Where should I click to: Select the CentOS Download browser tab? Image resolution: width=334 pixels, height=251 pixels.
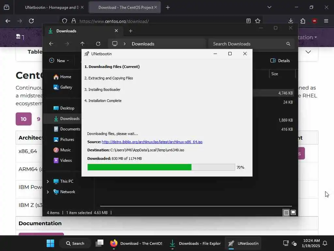[125, 8]
